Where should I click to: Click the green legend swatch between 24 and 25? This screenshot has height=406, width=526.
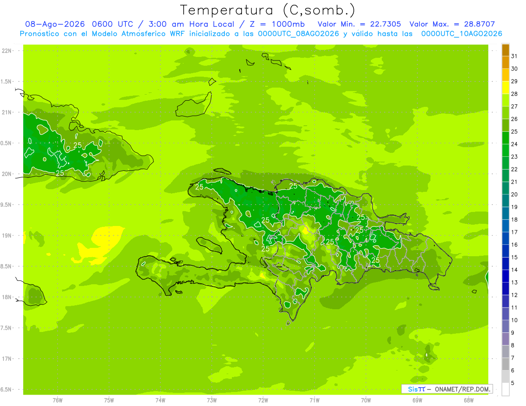pyautogui.click(x=505, y=138)
